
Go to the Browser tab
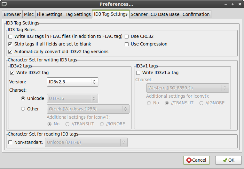[x=12, y=14]
